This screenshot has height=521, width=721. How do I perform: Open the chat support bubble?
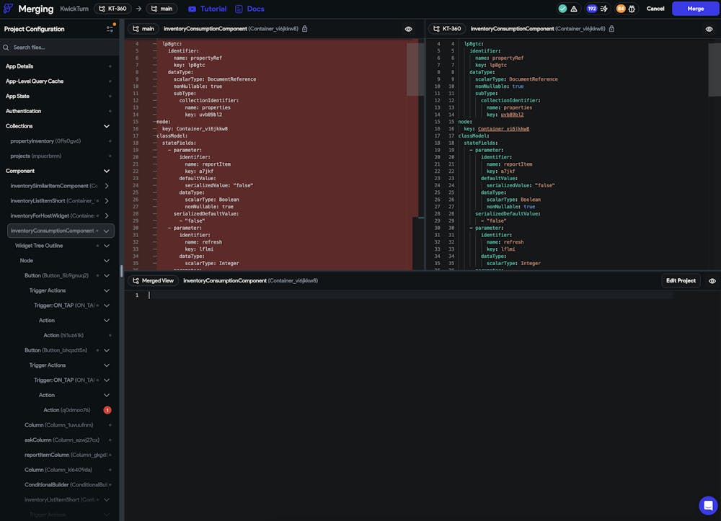point(708,505)
